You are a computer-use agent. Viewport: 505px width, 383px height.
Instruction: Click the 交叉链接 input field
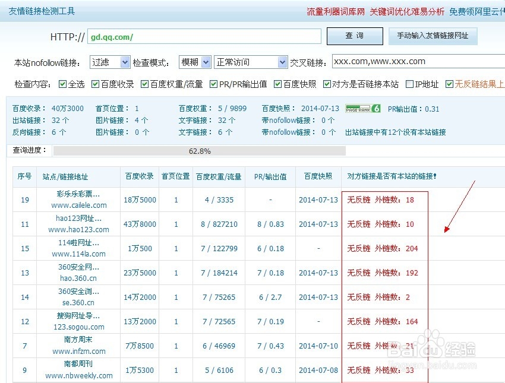click(x=418, y=61)
